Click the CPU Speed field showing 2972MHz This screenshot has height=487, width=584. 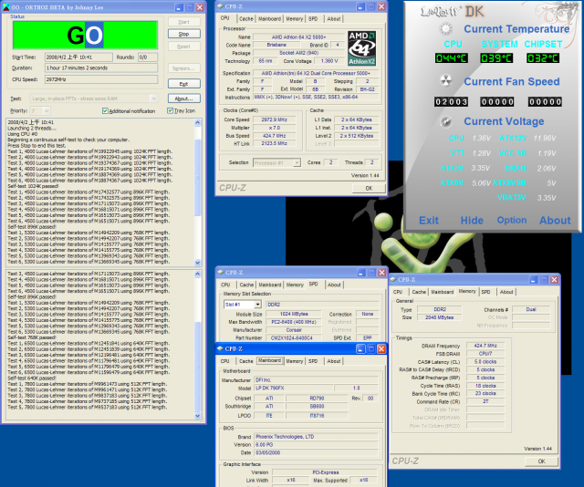(x=101, y=79)
